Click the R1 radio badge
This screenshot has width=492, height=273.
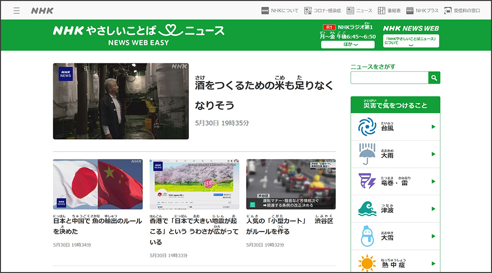click(329, 28)
